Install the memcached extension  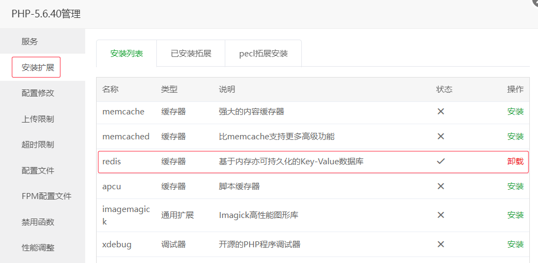(x=515, y=136)
